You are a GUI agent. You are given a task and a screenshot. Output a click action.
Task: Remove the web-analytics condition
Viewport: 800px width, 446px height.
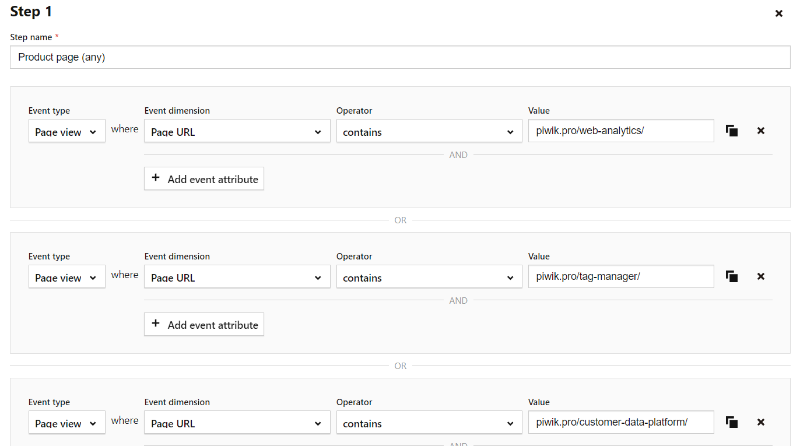pyautogui.click(x=760, y=131)
